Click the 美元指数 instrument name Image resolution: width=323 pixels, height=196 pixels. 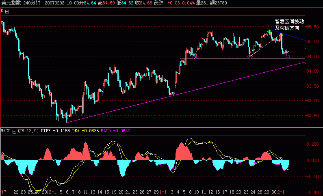tap(11, 3)
